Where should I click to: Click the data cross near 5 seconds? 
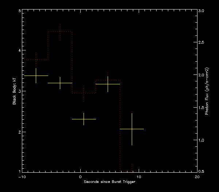click(x=108, y=84)
